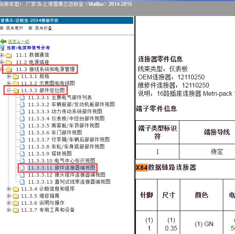
Task: Select the 11.3.3 部件定位图 tree label
Action: (43, 90)
